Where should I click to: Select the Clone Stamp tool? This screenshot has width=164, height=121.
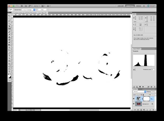[x=10, y=37]
